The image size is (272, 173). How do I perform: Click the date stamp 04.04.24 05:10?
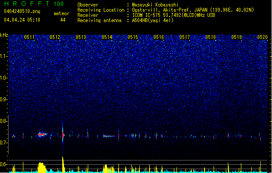[x=22, y=20]
